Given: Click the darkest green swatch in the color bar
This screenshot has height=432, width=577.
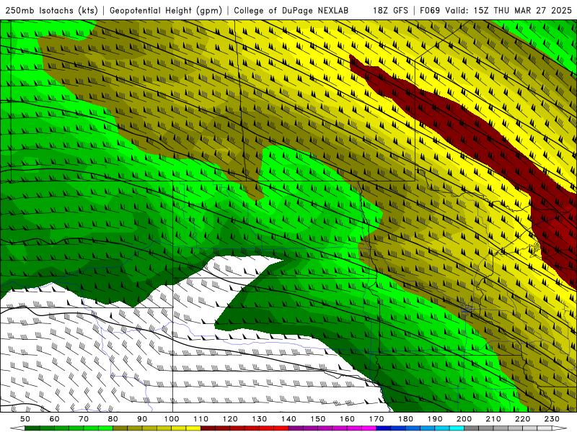Looking at the screenshot, I should [32, 428].
